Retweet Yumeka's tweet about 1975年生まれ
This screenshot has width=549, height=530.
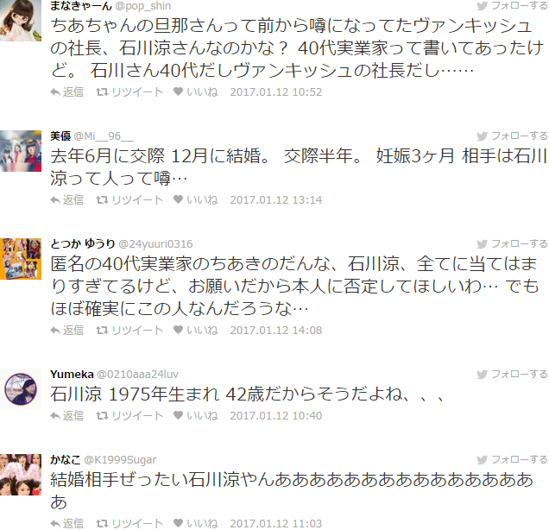click(x=129, y=415)
